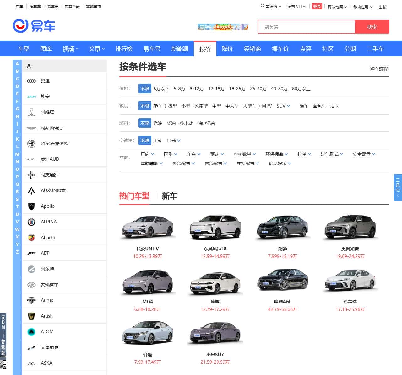Viewport: 402px width, 375px height.
Task: Select the ATOM brand icon
Action: (31, 332)
